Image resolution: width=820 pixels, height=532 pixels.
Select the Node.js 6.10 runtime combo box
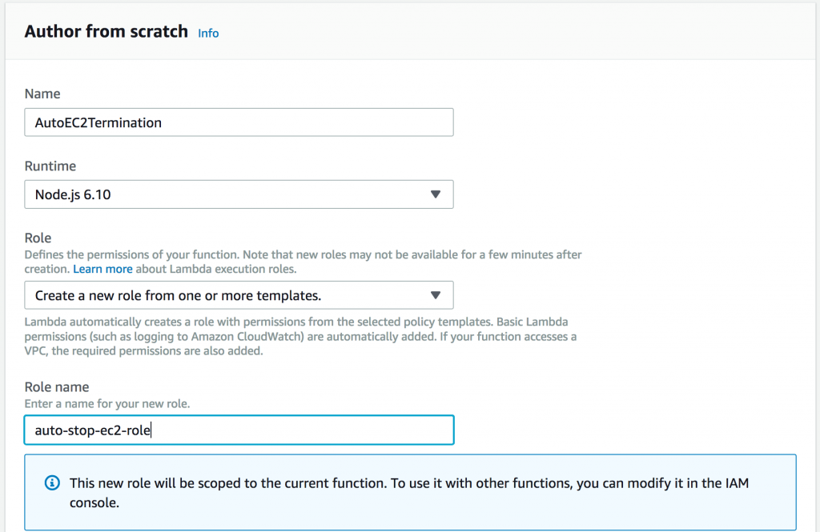pyautogui.click(x=239, y=194)
